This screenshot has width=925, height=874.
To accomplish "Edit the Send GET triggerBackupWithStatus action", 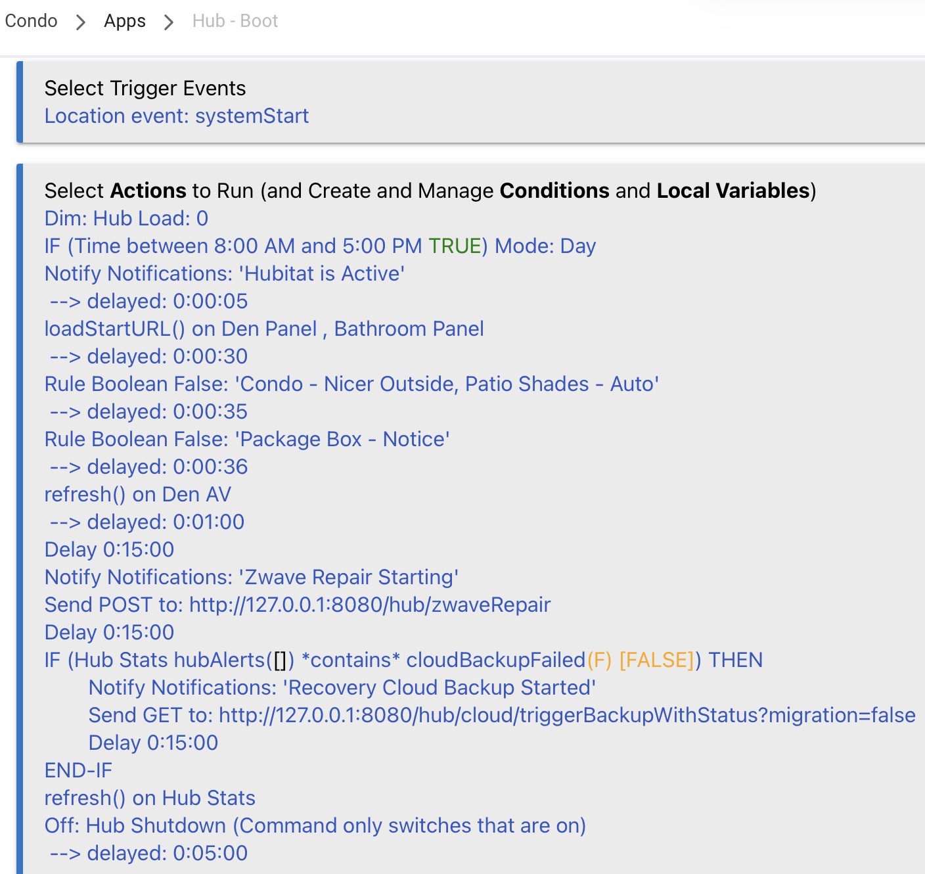I will 501,715.
